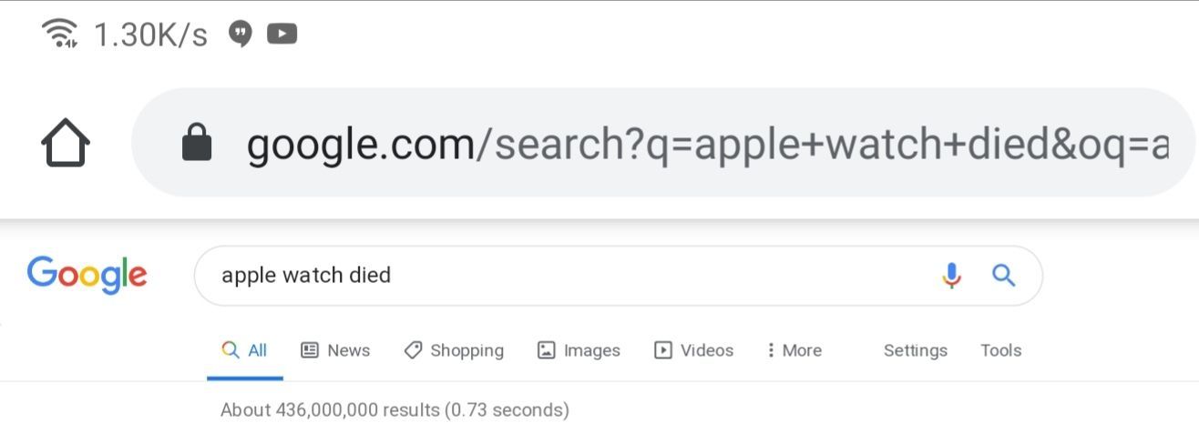The image size is (1199, 433).
Task: Tap the Videos tab play icon
Action: pyautogui.click(x=663, y=350)
